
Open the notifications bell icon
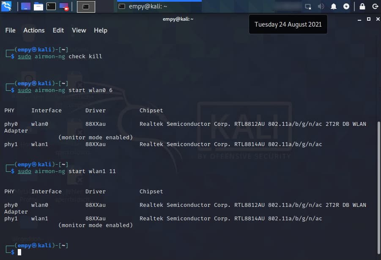334,7
